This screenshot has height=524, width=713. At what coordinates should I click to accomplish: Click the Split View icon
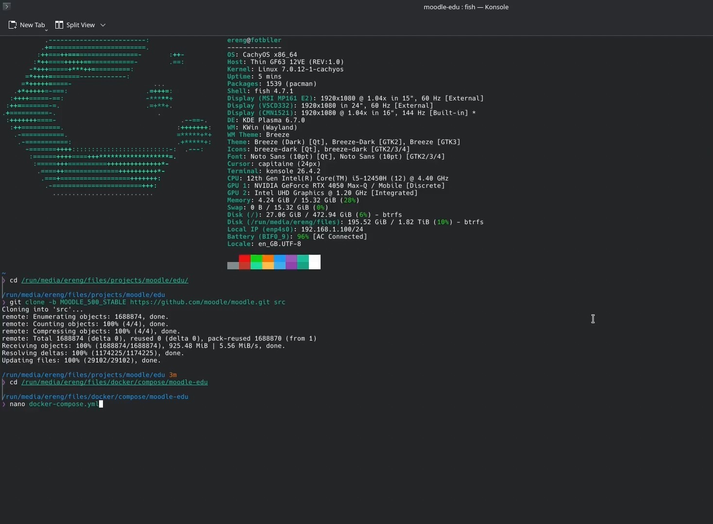(x=59, y=25)
